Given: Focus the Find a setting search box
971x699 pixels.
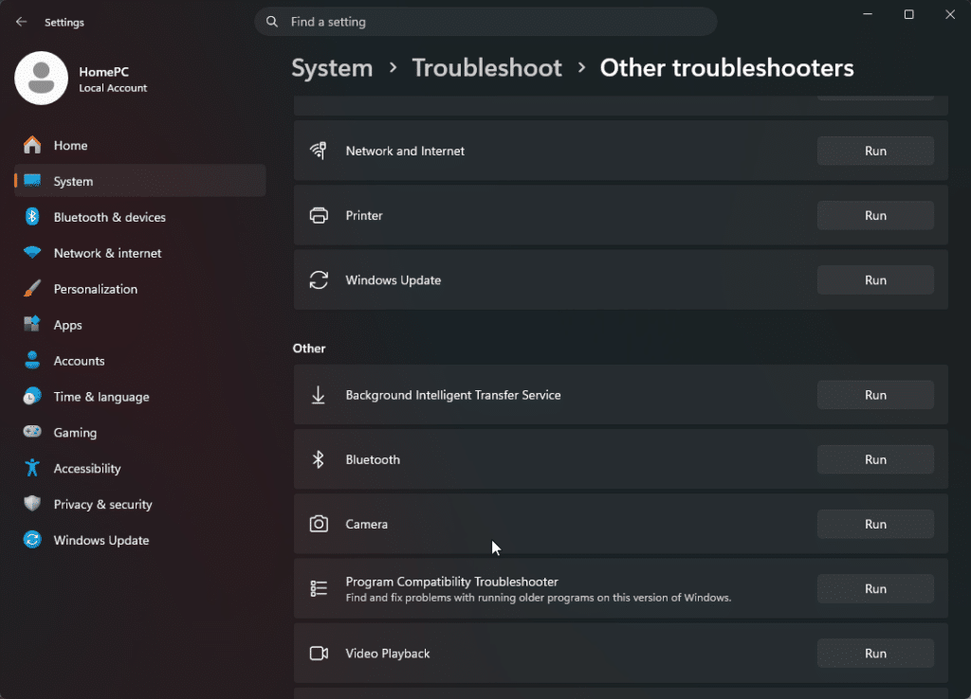Looking at the screenshot, I should 485,22.
